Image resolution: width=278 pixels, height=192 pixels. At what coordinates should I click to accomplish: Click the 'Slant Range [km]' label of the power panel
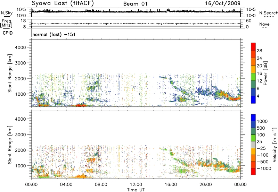(10, 73)
